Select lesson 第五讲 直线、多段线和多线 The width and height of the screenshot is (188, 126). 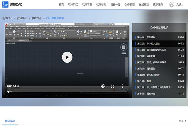click(159, 62)
